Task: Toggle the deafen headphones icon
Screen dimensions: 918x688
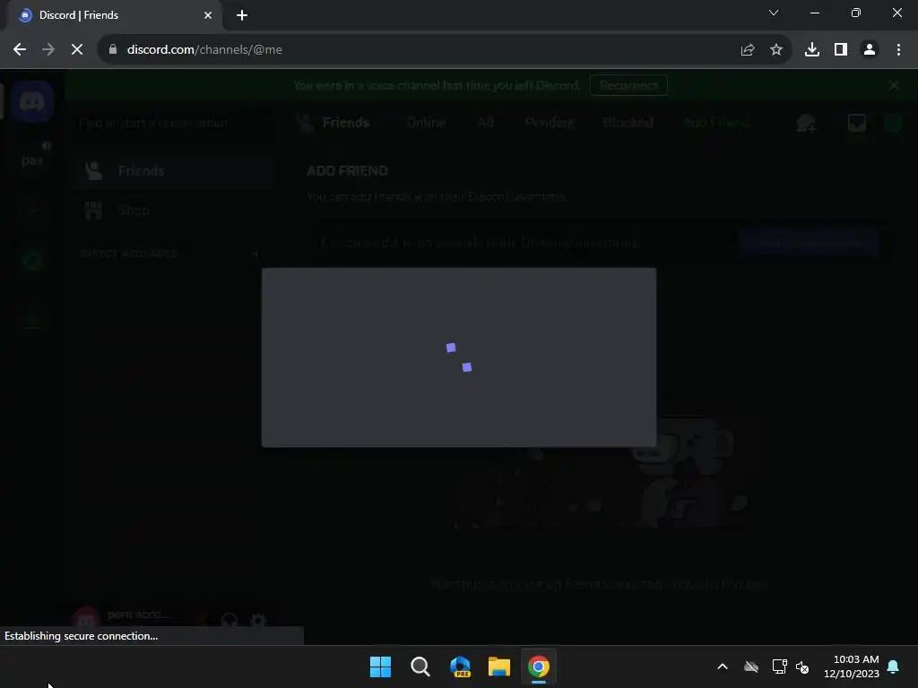Action: click(x=229, y=620)
